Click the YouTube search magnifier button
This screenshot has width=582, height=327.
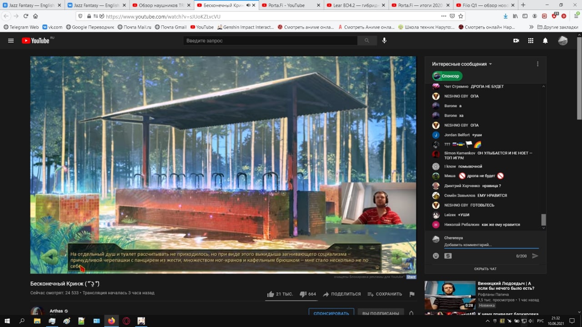[x=366, y=40]
